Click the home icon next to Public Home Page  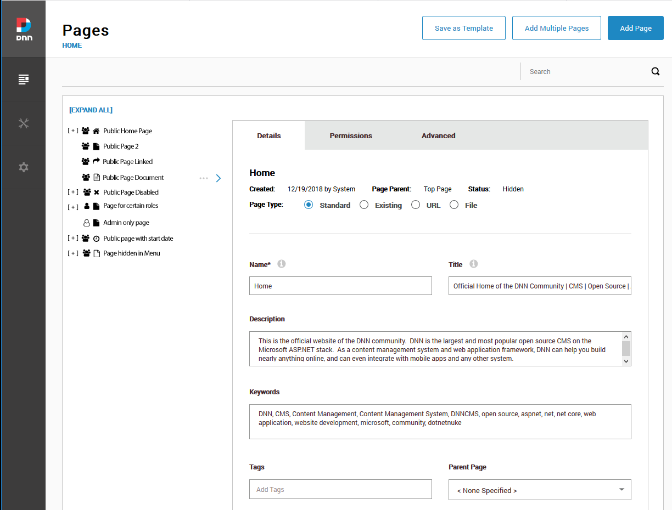pos(96,131)
